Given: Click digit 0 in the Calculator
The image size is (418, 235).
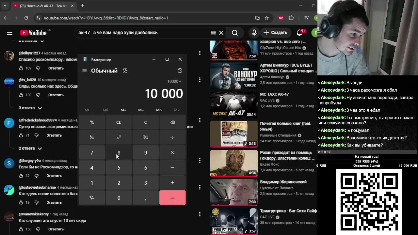Looking at the screenshot, I should click(119, 198).
